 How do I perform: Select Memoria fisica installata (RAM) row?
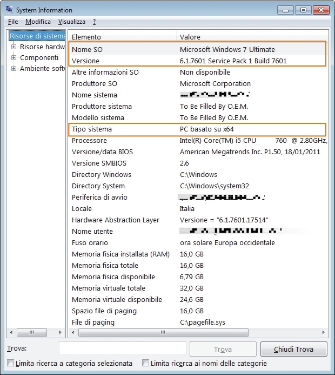(x=198, y=254)
